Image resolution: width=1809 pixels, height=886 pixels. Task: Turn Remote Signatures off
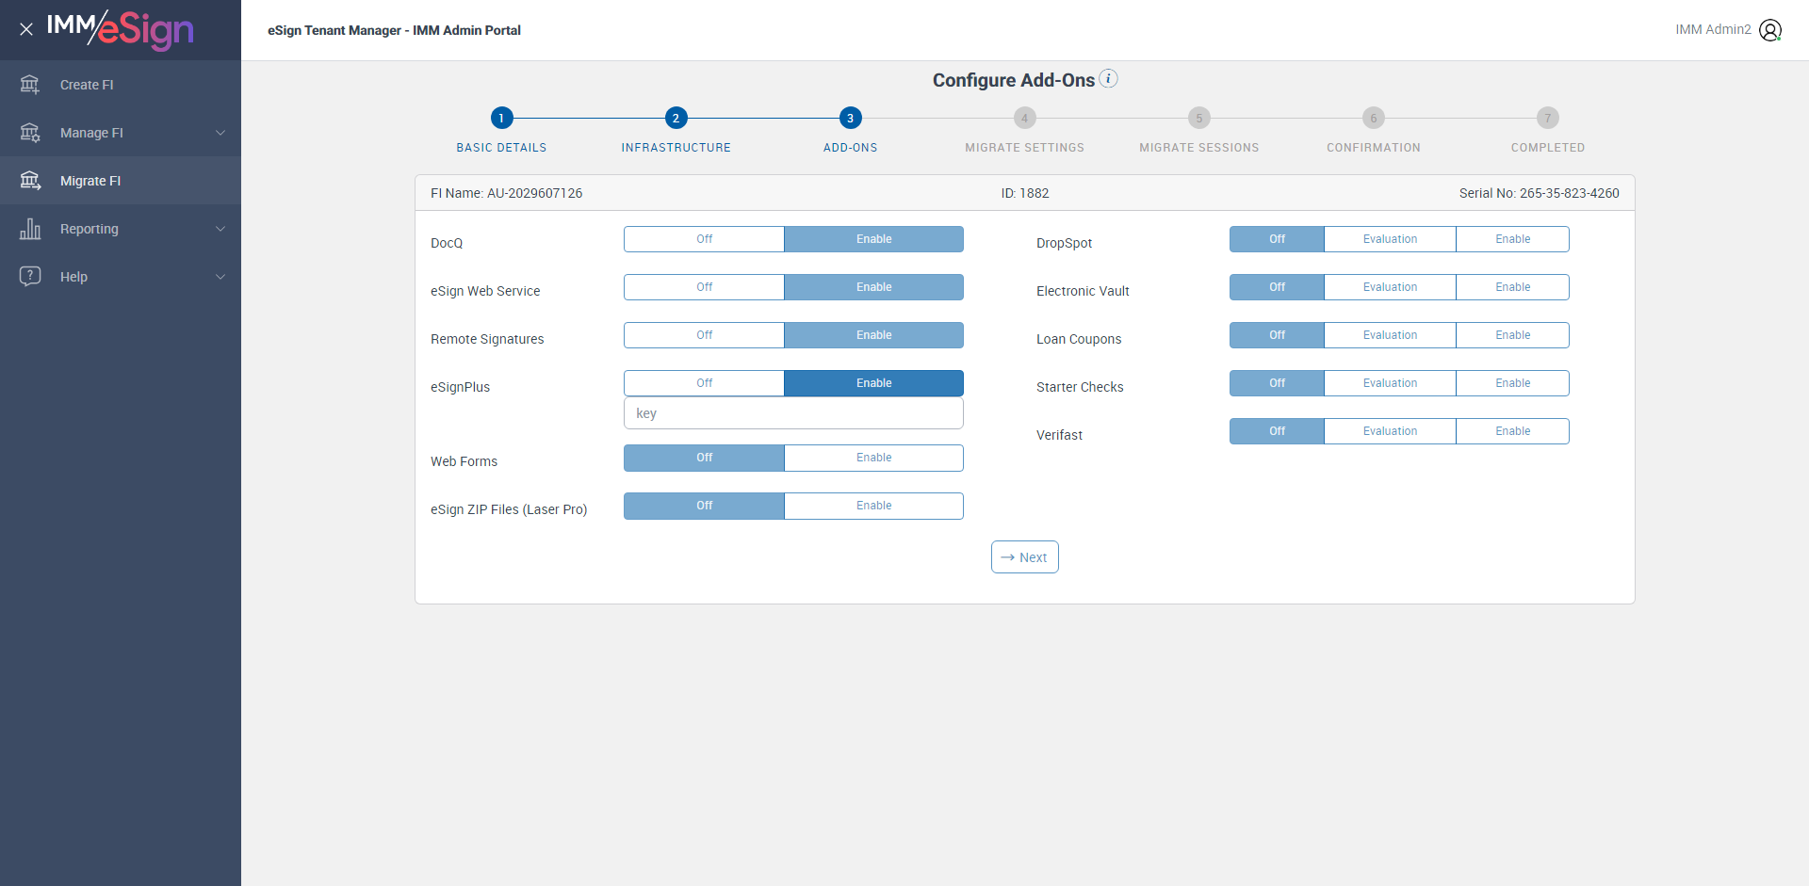[704, 335]
